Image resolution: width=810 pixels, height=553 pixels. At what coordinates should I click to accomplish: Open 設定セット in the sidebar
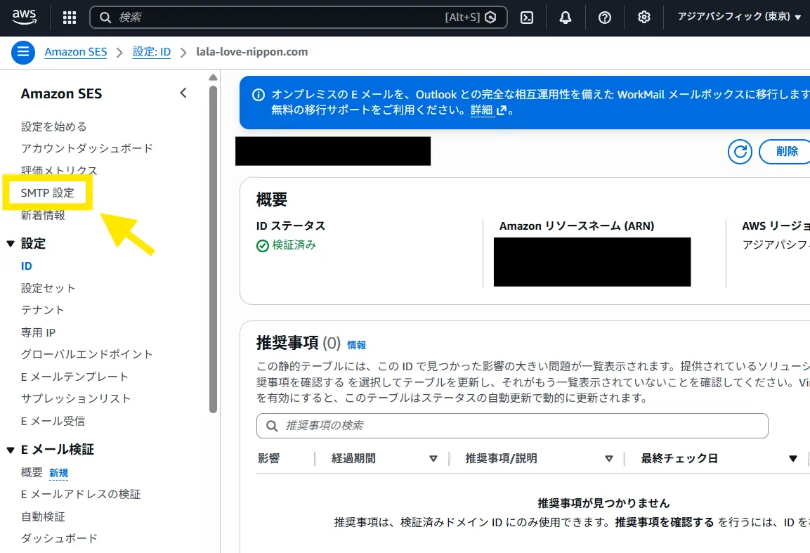48,288
